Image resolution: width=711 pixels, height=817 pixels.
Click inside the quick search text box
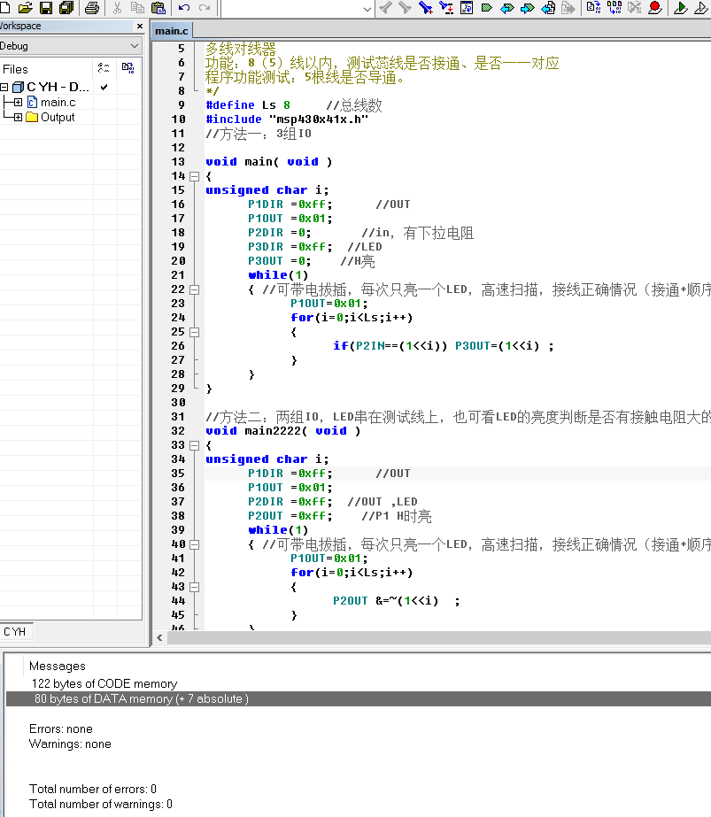click(290, 8)
